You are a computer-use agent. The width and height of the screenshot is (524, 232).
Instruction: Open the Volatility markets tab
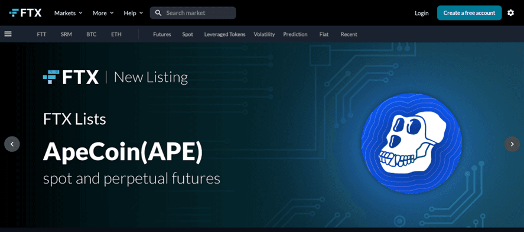pos(264,34)
